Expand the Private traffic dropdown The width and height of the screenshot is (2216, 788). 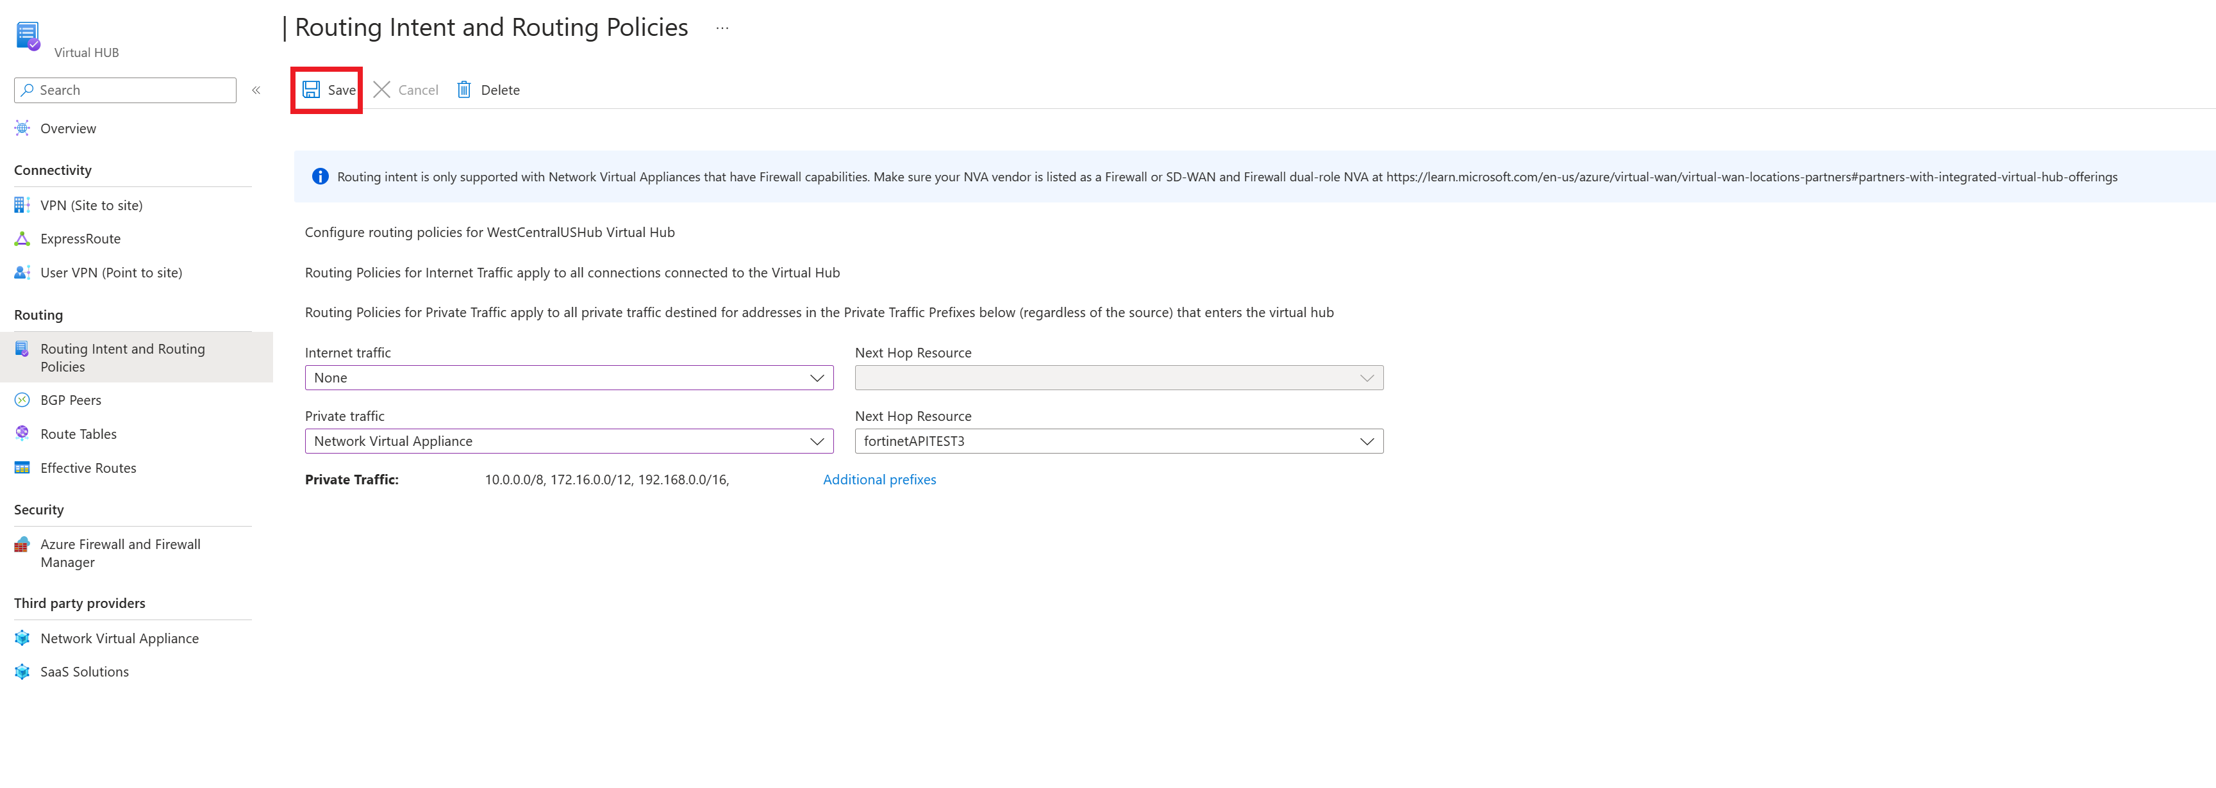[x=569, y=441]
